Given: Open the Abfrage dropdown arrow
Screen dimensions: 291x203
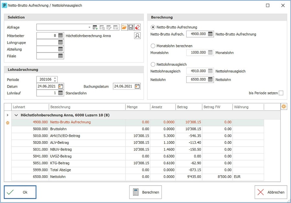Looking at the screenshot, I should [89, 27].
